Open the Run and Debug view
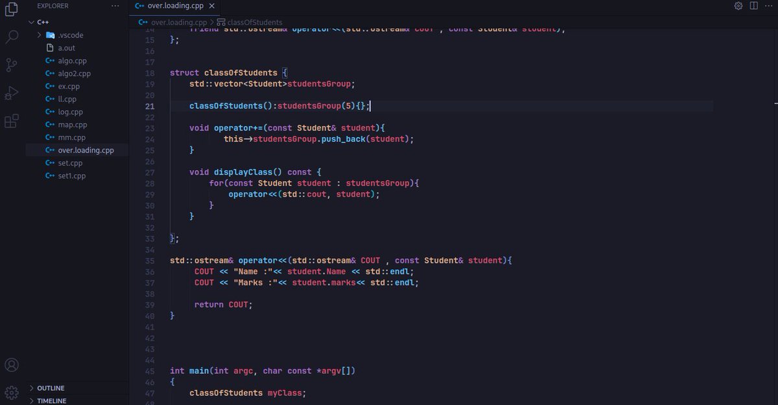Image resolution: width=778 pixels, height=405 pixels. pos(11,93)
